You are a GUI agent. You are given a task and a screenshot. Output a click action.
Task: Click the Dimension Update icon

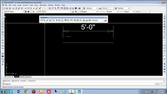[90, 20]
